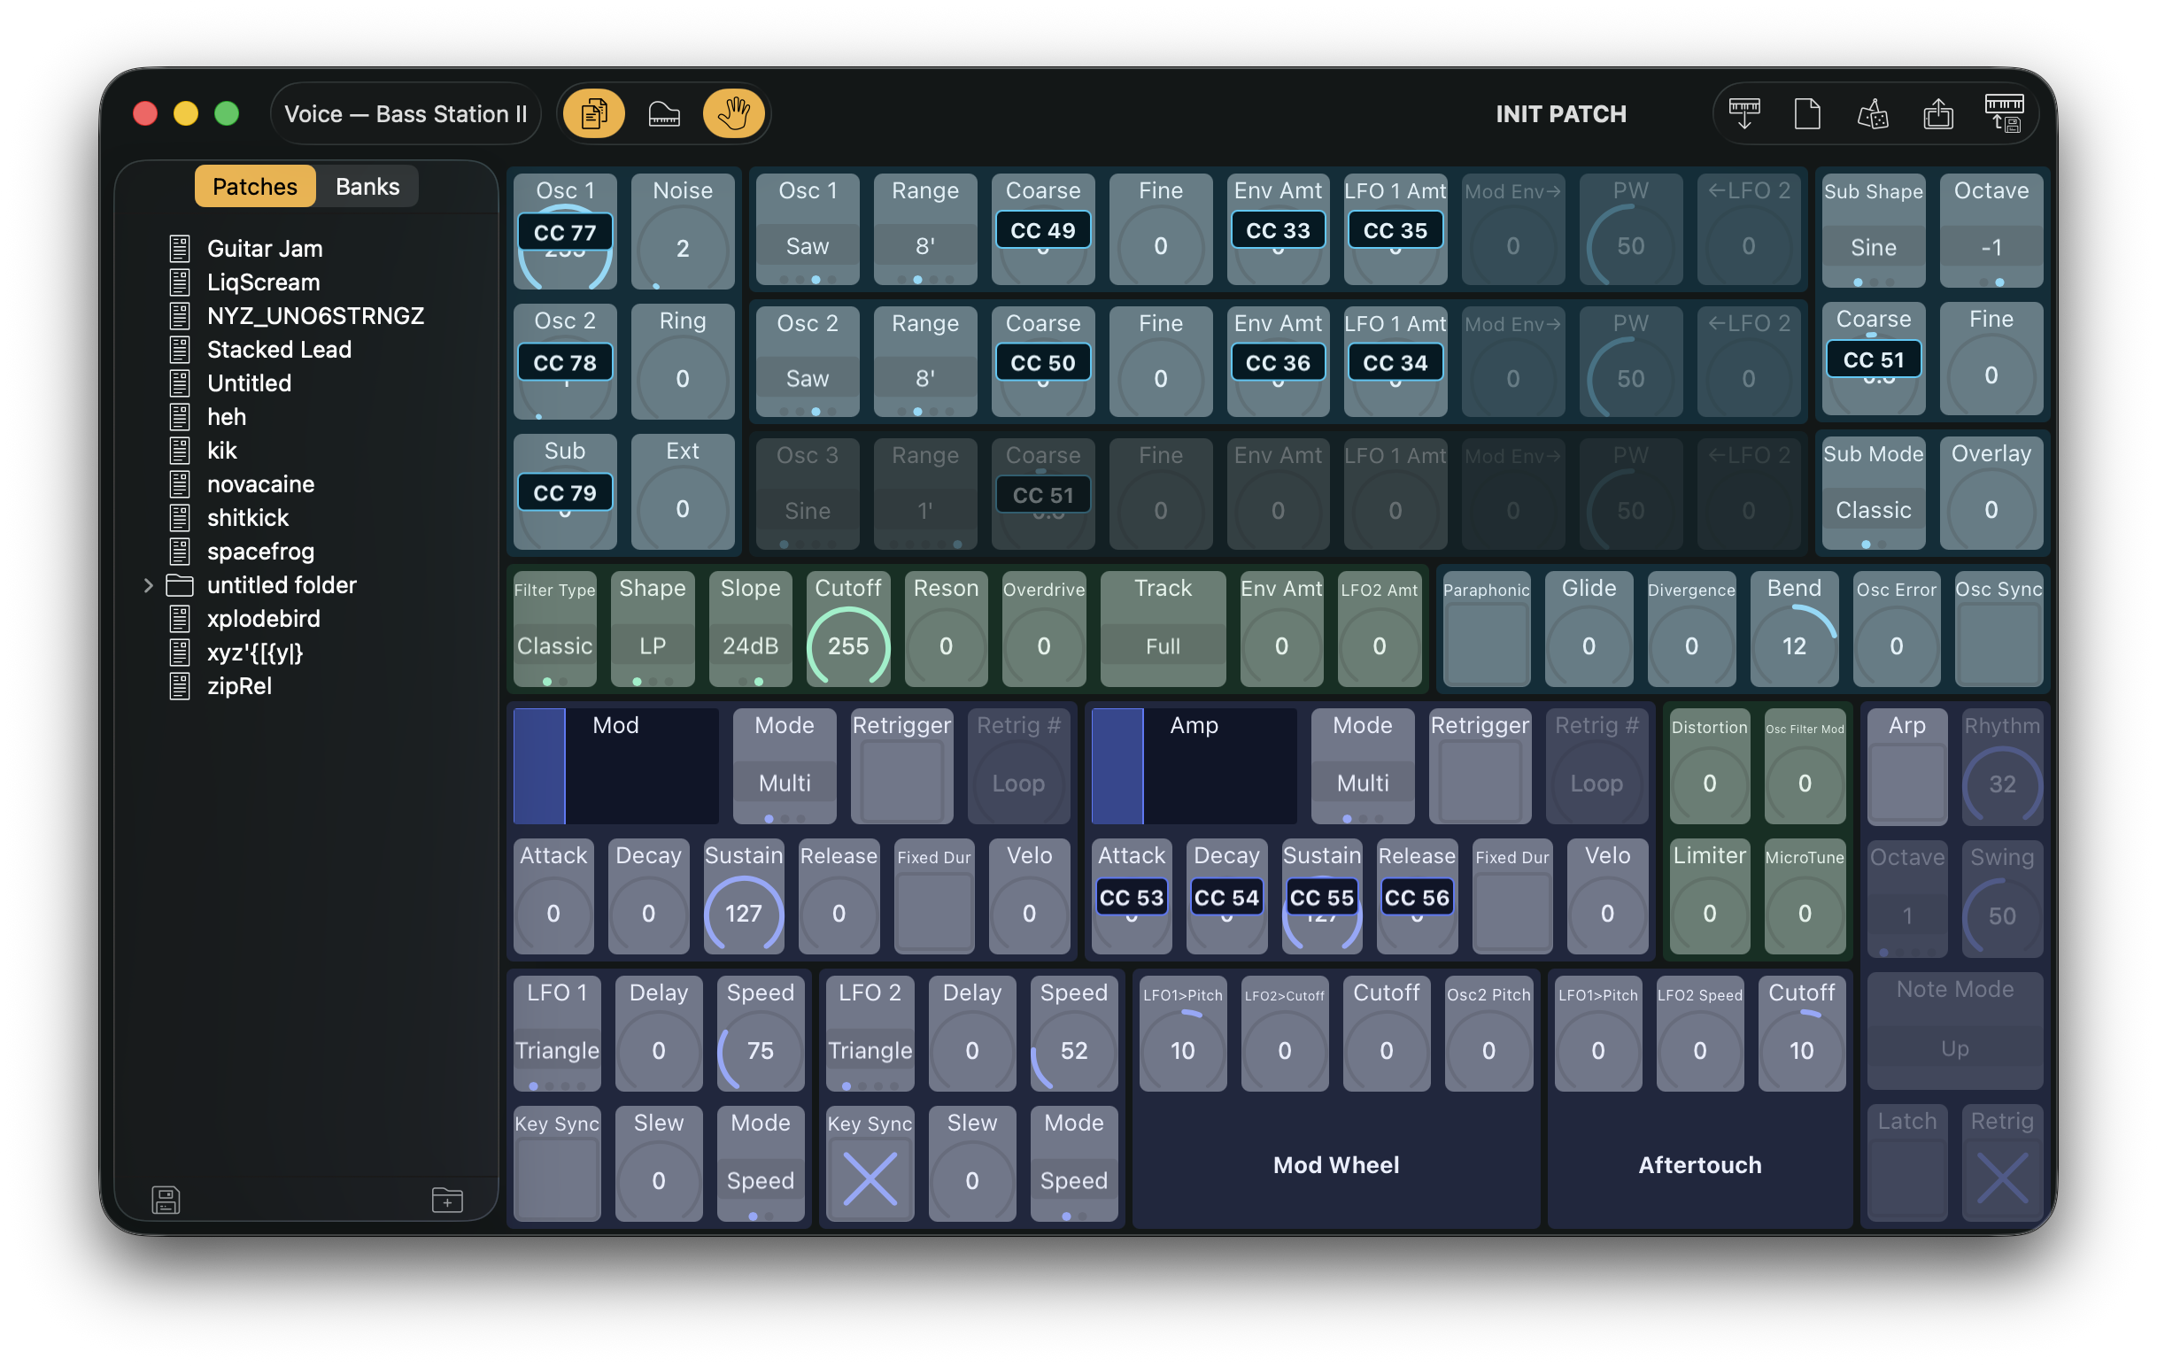This screenshot has height=1367, width=2157.
Task: Toggle the Mod envelope Retrigger switch
Action: coord(901,782)
